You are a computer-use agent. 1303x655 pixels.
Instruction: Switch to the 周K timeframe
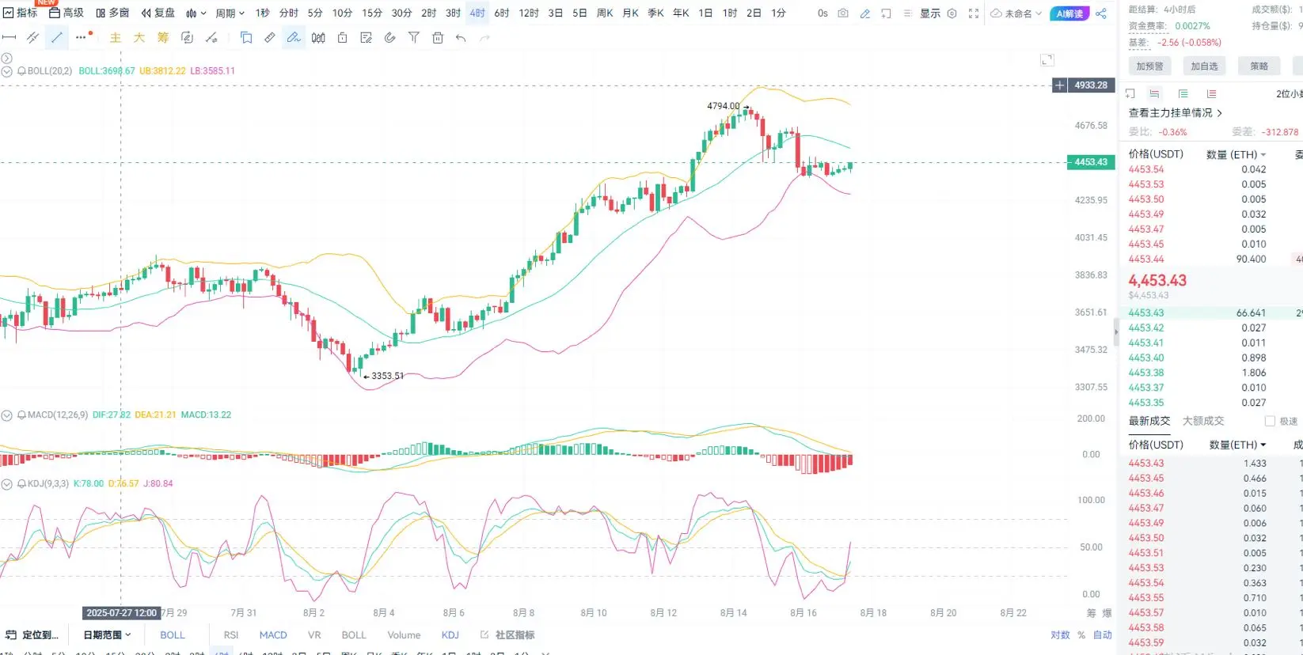(605, 13)
